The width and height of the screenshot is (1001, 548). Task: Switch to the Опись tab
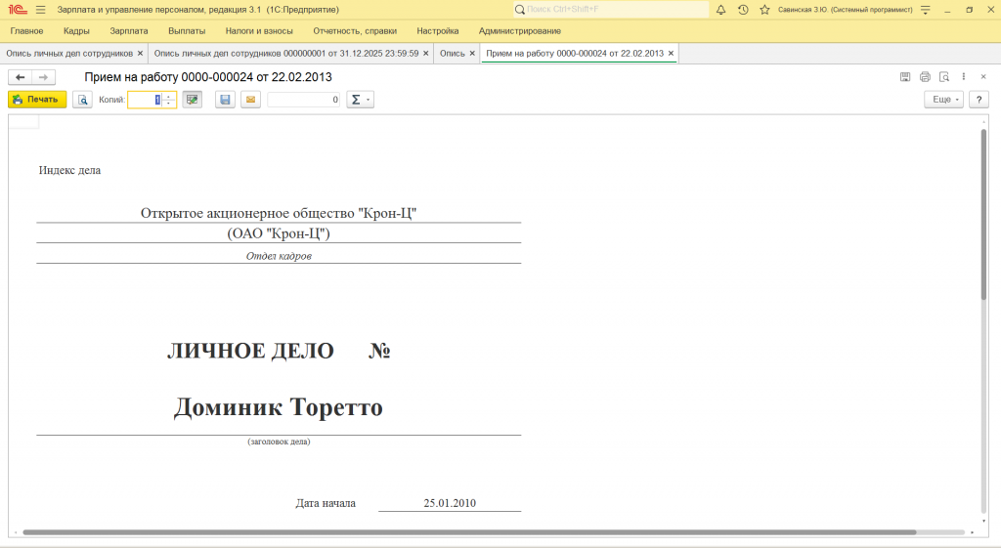pyautogui.click(x=453, y=54)
